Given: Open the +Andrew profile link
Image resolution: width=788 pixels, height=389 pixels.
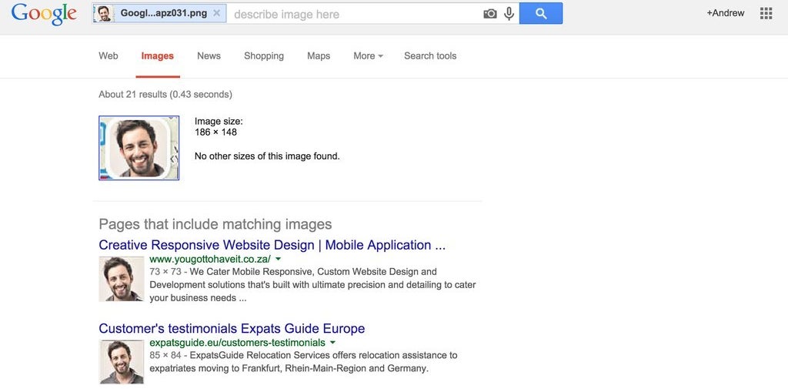Looking at the screenshot, I should [725, 13].
